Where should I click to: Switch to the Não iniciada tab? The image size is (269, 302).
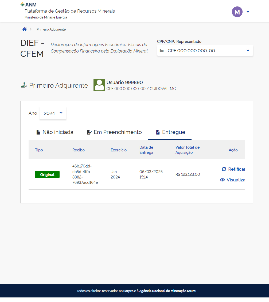pyautogui.click(x=55, y=132)
